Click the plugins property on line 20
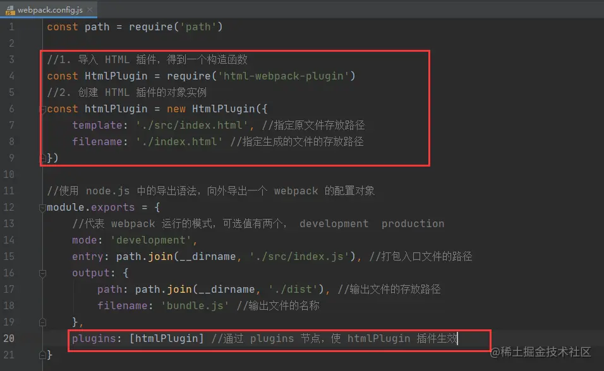 pyautogui.click(x=94, y=338)
